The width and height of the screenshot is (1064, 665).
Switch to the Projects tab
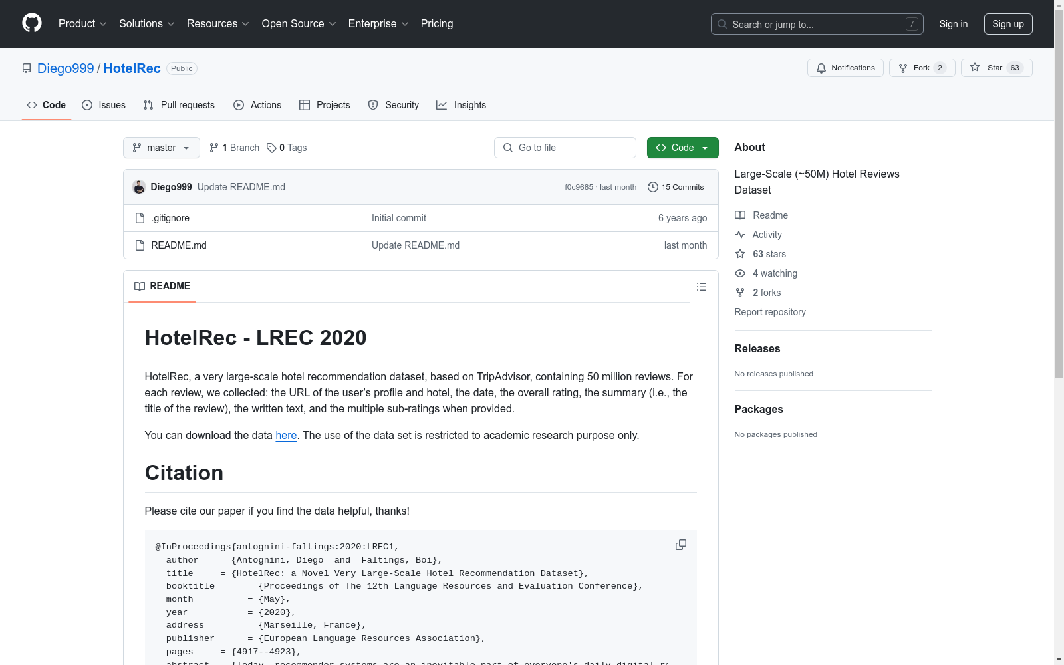325,105
